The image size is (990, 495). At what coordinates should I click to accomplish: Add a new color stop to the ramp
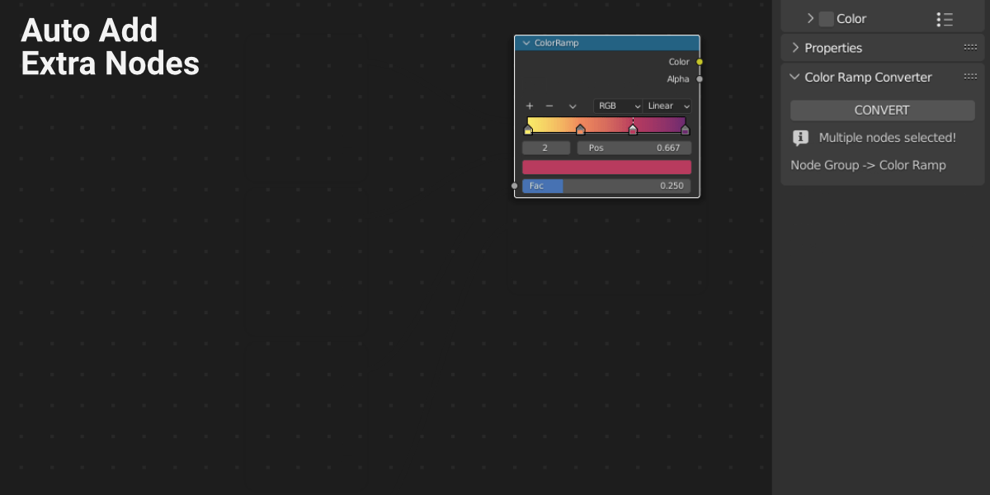[x=530, y=106]
